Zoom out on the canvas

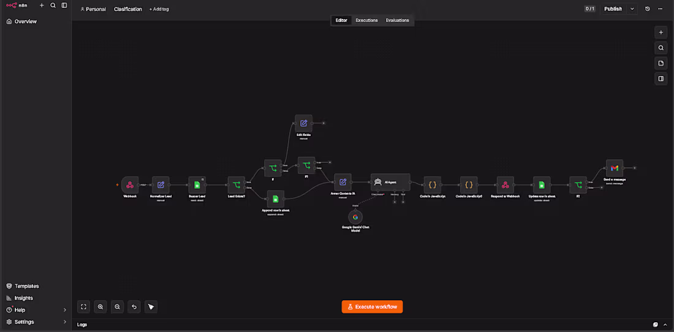pos(118,307)
